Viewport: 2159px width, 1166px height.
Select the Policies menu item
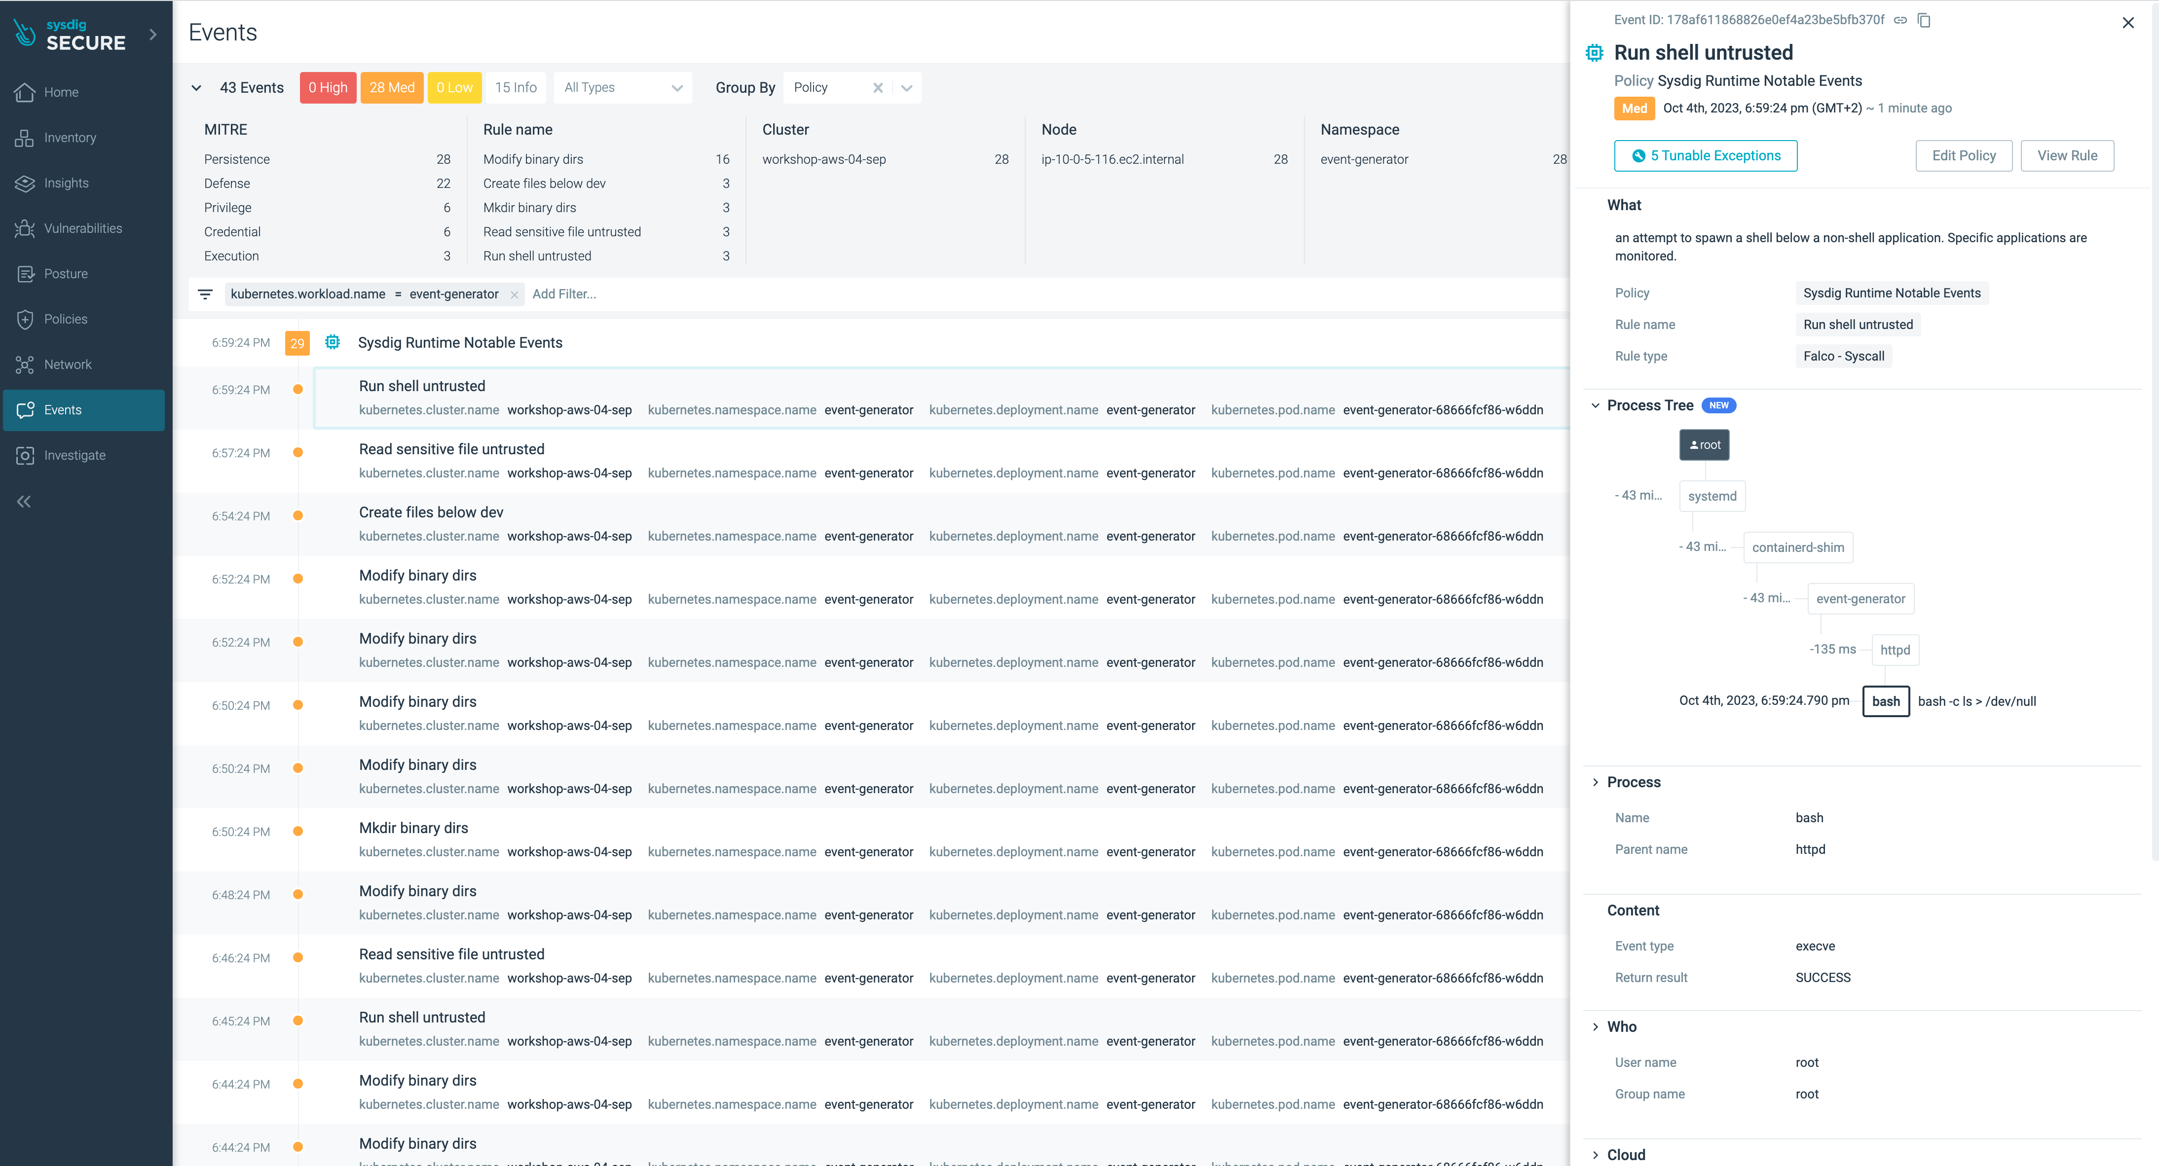pyautogui.click(x=66, y=317)
